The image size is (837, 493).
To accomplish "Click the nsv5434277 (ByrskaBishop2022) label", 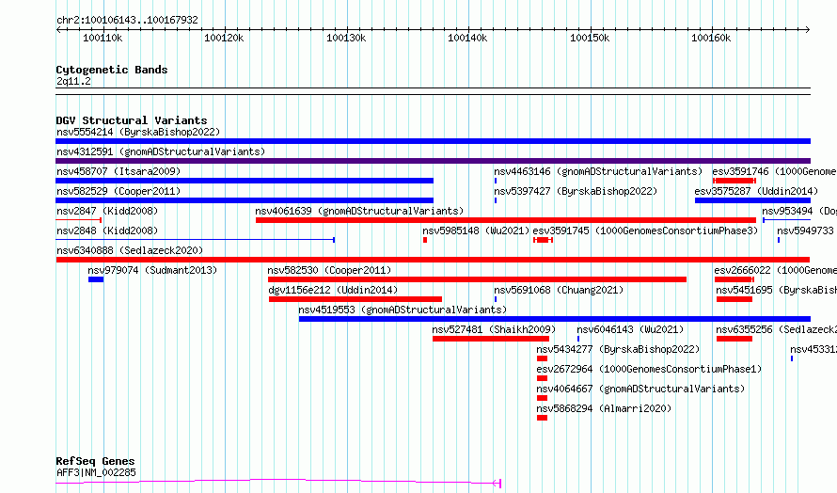I will [618, 349].
